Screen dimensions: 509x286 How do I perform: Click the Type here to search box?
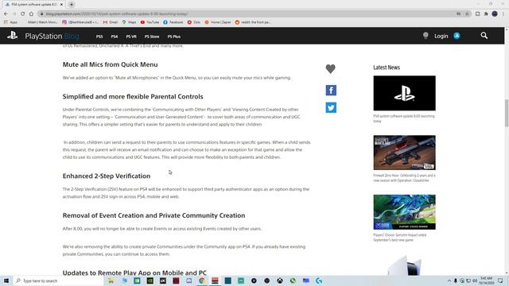click(58, 280)
